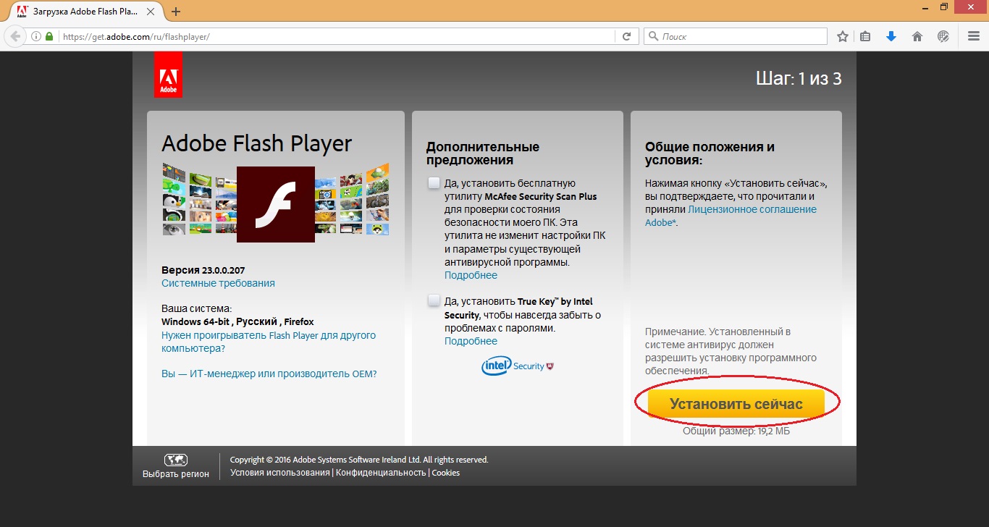Open Подробнее link under True Key offer
The width and height of the screenshot is (989, 527).
471,341
